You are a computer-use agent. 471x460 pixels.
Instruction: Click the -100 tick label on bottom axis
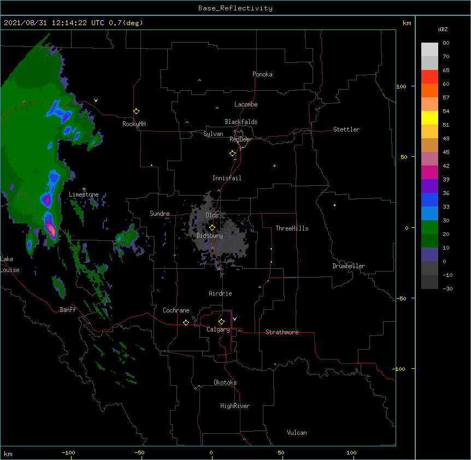pyautogui.click(x=68, y=452)
